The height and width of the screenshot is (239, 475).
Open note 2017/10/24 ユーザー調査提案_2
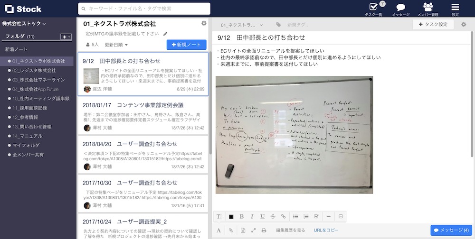(143, 226)
